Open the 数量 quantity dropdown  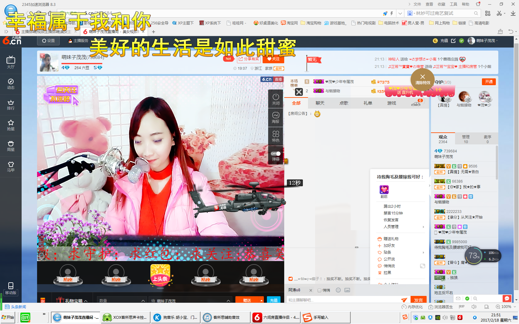click(122, 301)
